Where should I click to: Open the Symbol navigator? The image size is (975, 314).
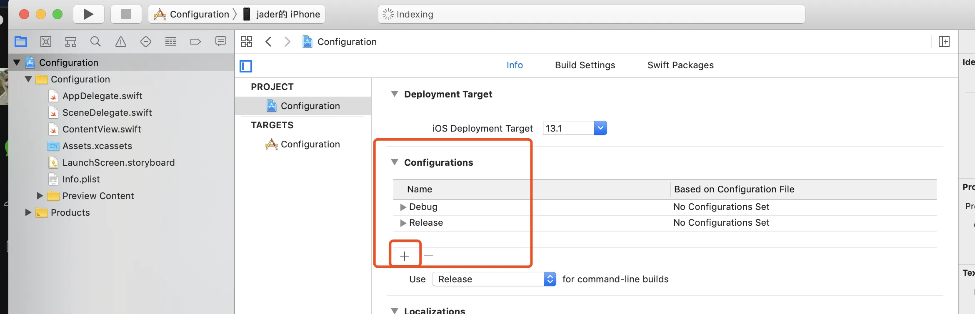[x=71, y=42]
